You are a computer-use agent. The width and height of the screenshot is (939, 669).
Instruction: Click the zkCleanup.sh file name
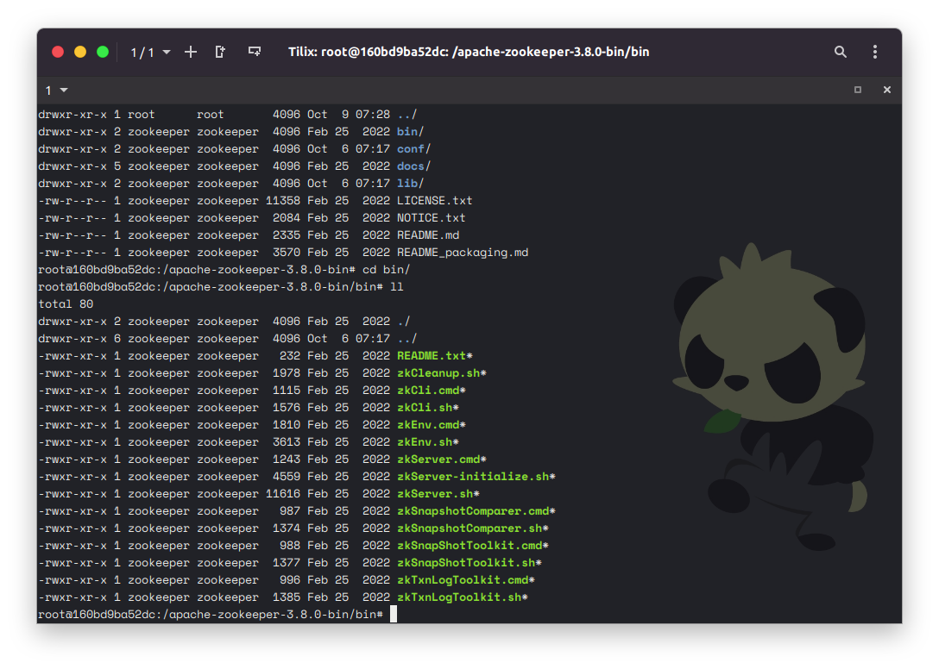tap(438, 373)
